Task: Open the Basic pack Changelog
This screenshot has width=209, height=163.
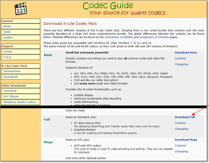Action: pos(181,64)
